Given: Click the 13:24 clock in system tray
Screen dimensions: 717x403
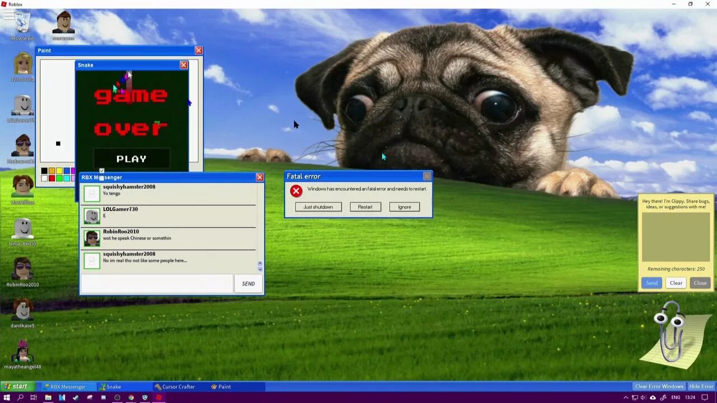Looking at the screenshot, I should [x=690, y=397].
